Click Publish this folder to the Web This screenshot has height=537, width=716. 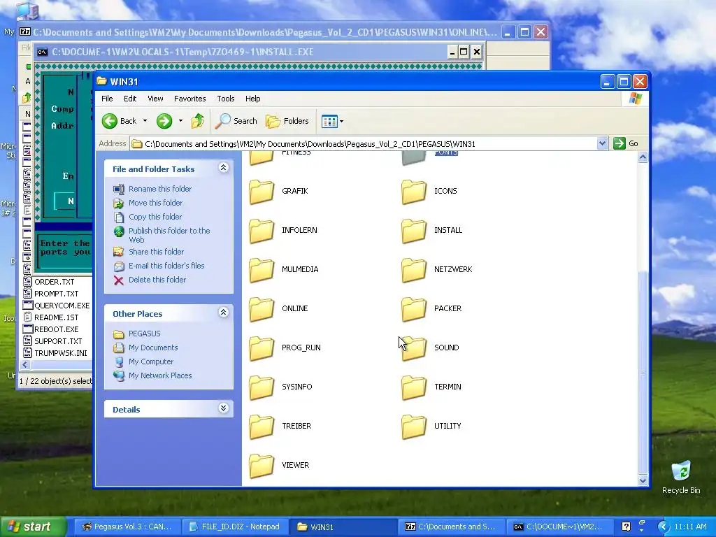click(x=169, y=235)
